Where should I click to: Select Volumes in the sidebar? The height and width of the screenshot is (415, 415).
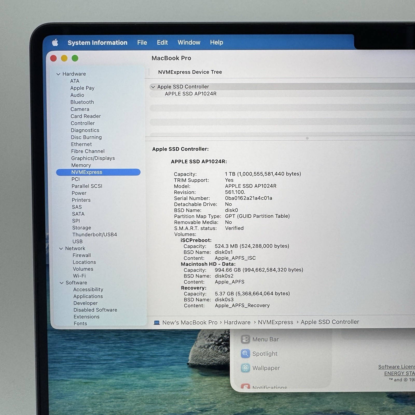(83, 269)
